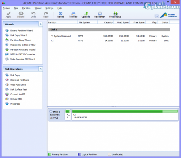The width and height of the screenshot is (181, 158).
Task: Select the Disk 1 Basic MBR label block
Action: tap(56, 115)
